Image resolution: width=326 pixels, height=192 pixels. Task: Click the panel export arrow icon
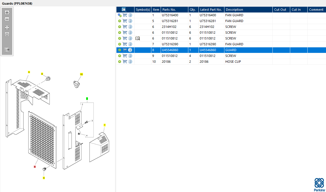click(7, 50)
